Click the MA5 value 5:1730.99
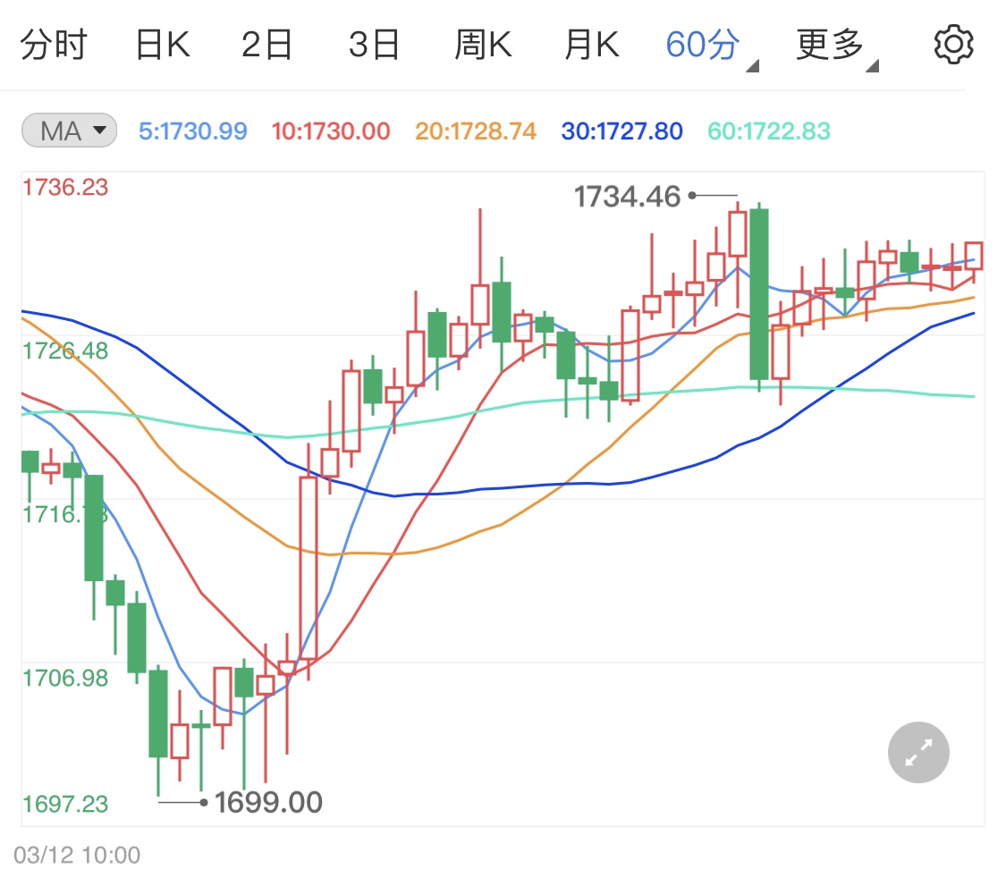 tap(192, 131)
